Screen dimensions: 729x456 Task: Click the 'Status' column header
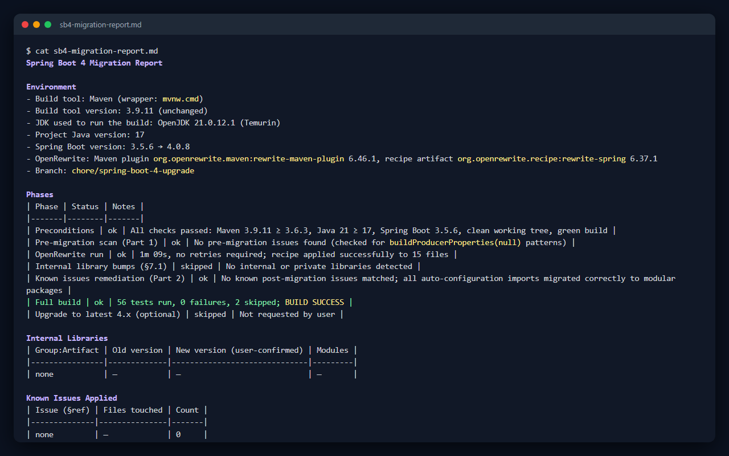point(85,206)
